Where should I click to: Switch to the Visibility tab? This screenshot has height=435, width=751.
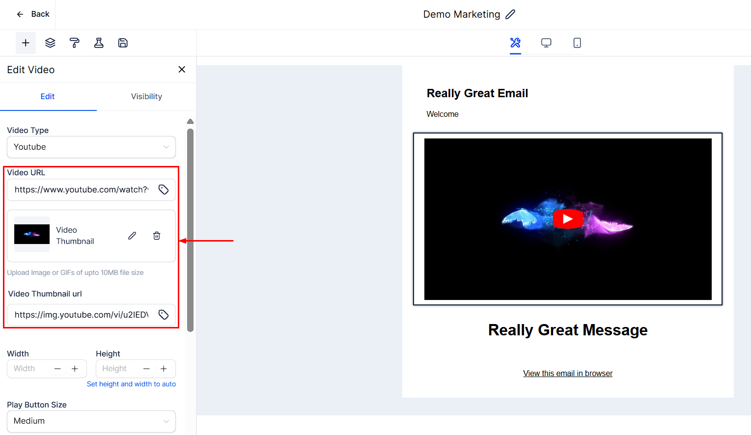146,96
